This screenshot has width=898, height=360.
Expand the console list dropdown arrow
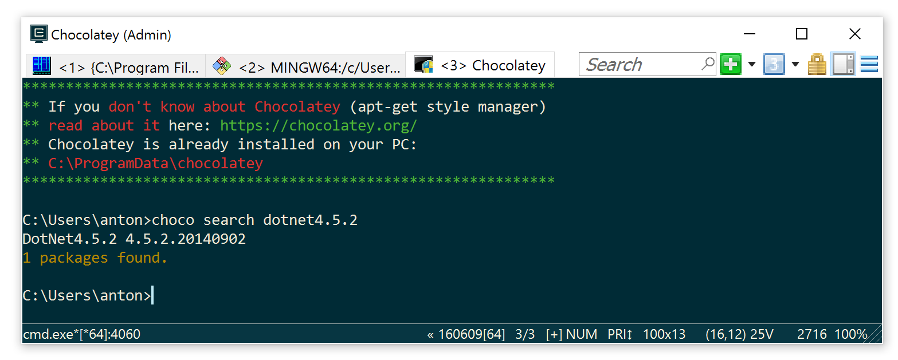pyautogui.click(x=795, y=64)
